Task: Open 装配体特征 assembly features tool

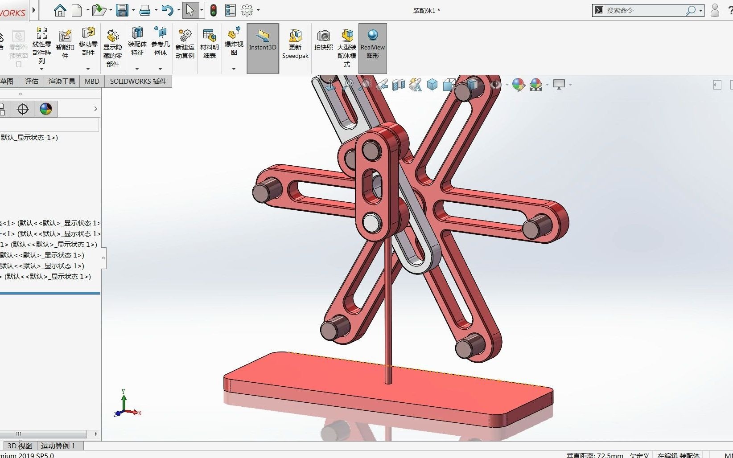Action: 137,41
